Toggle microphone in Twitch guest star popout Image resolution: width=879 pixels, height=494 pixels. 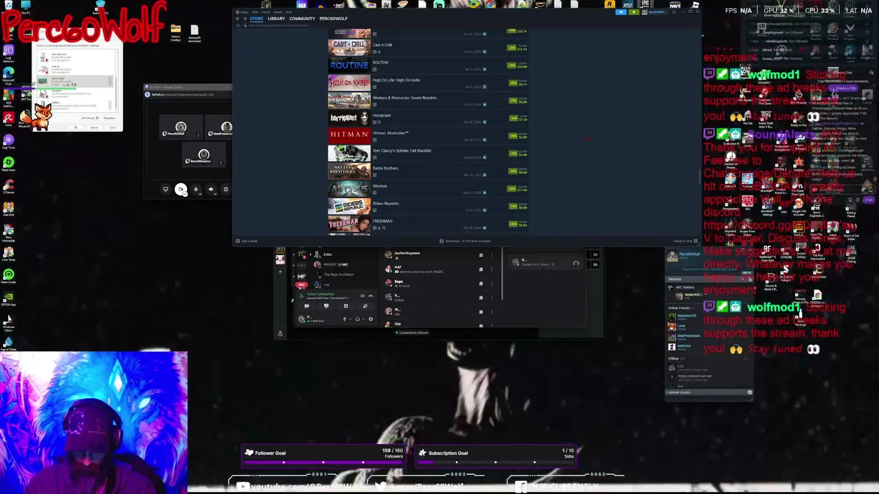[196, 189]
